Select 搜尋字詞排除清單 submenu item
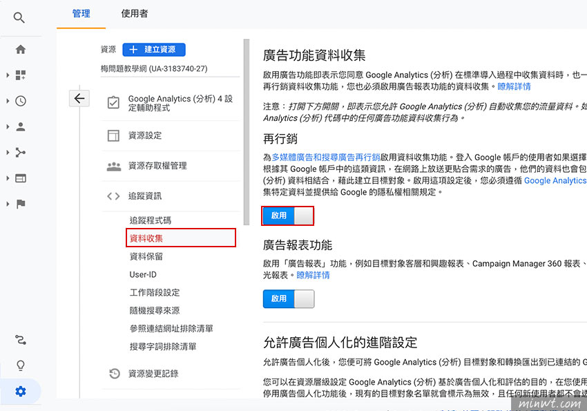Image resolution: width=587 pixels, height=411 pixels. (x=163, y=346)
